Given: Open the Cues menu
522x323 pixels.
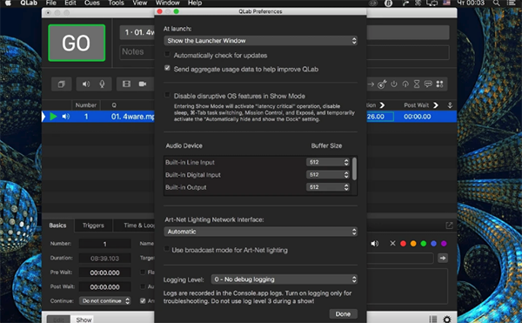Looking at the screenshot, I should click(x=92, y=3).
